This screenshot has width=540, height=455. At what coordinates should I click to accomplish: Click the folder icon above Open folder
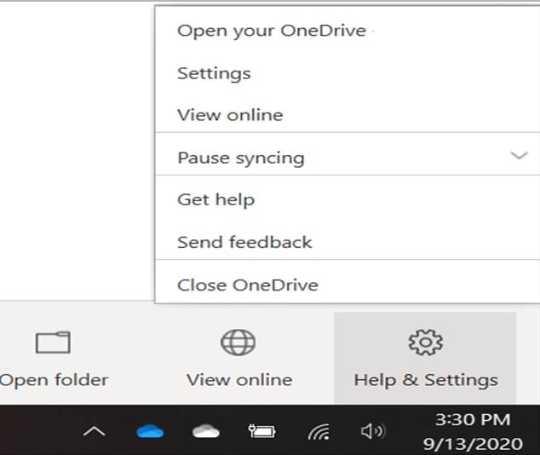53,343
